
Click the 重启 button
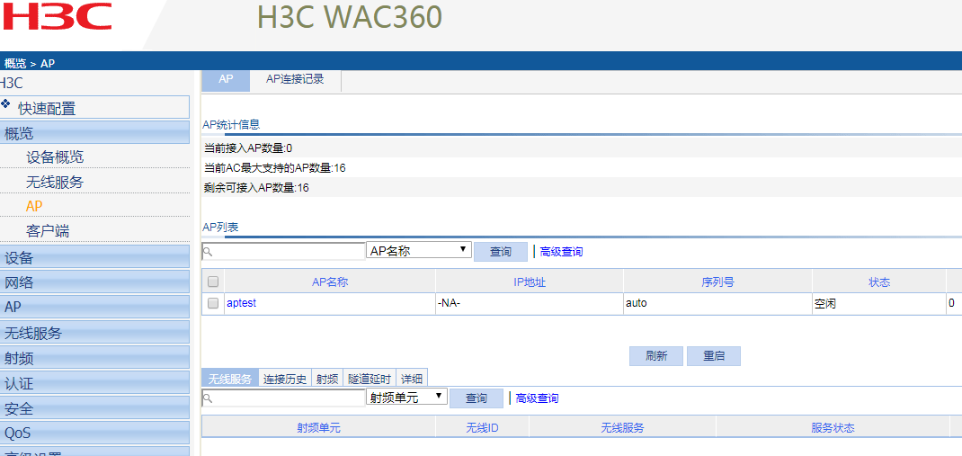click(714, 356)
